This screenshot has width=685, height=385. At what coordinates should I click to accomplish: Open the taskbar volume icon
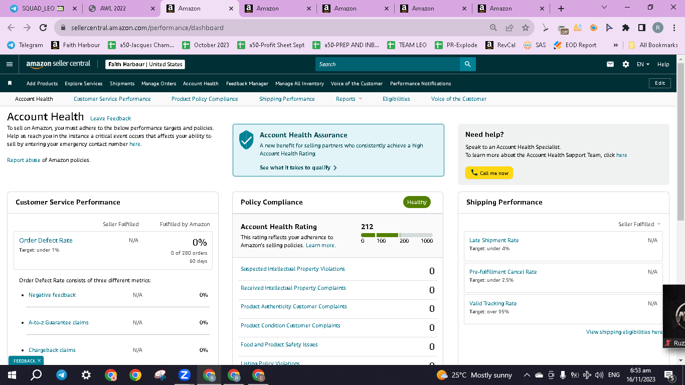pos(599,375)
